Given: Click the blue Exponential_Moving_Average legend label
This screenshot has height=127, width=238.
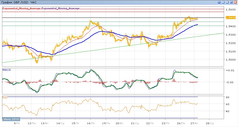Looking at the screenshot, I should tap(61, 8).
